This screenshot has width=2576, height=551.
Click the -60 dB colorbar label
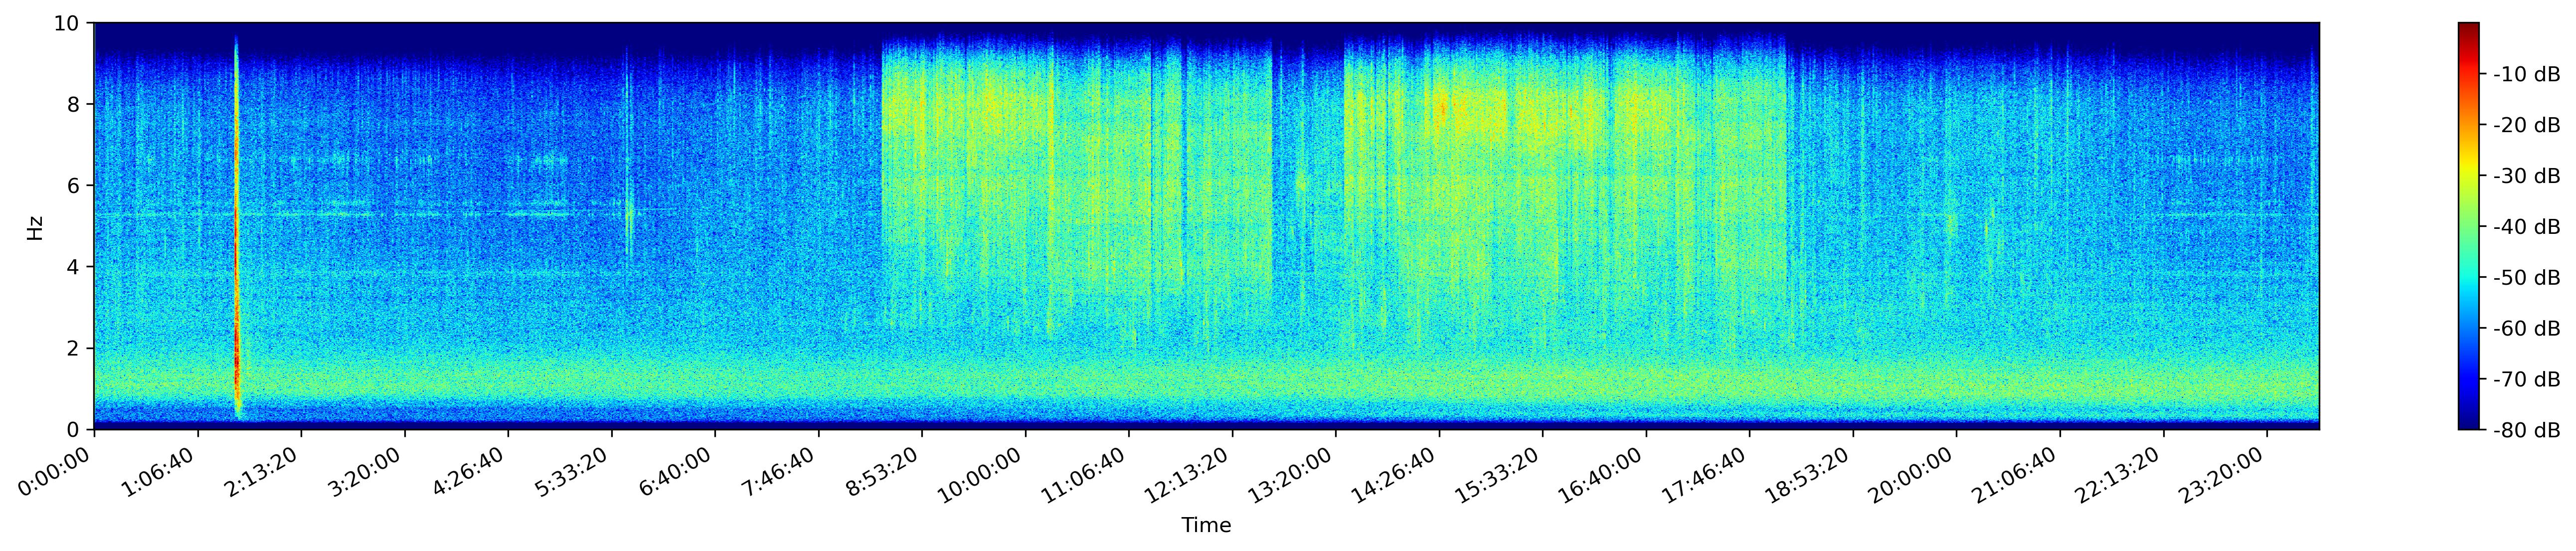(2526, 329)
